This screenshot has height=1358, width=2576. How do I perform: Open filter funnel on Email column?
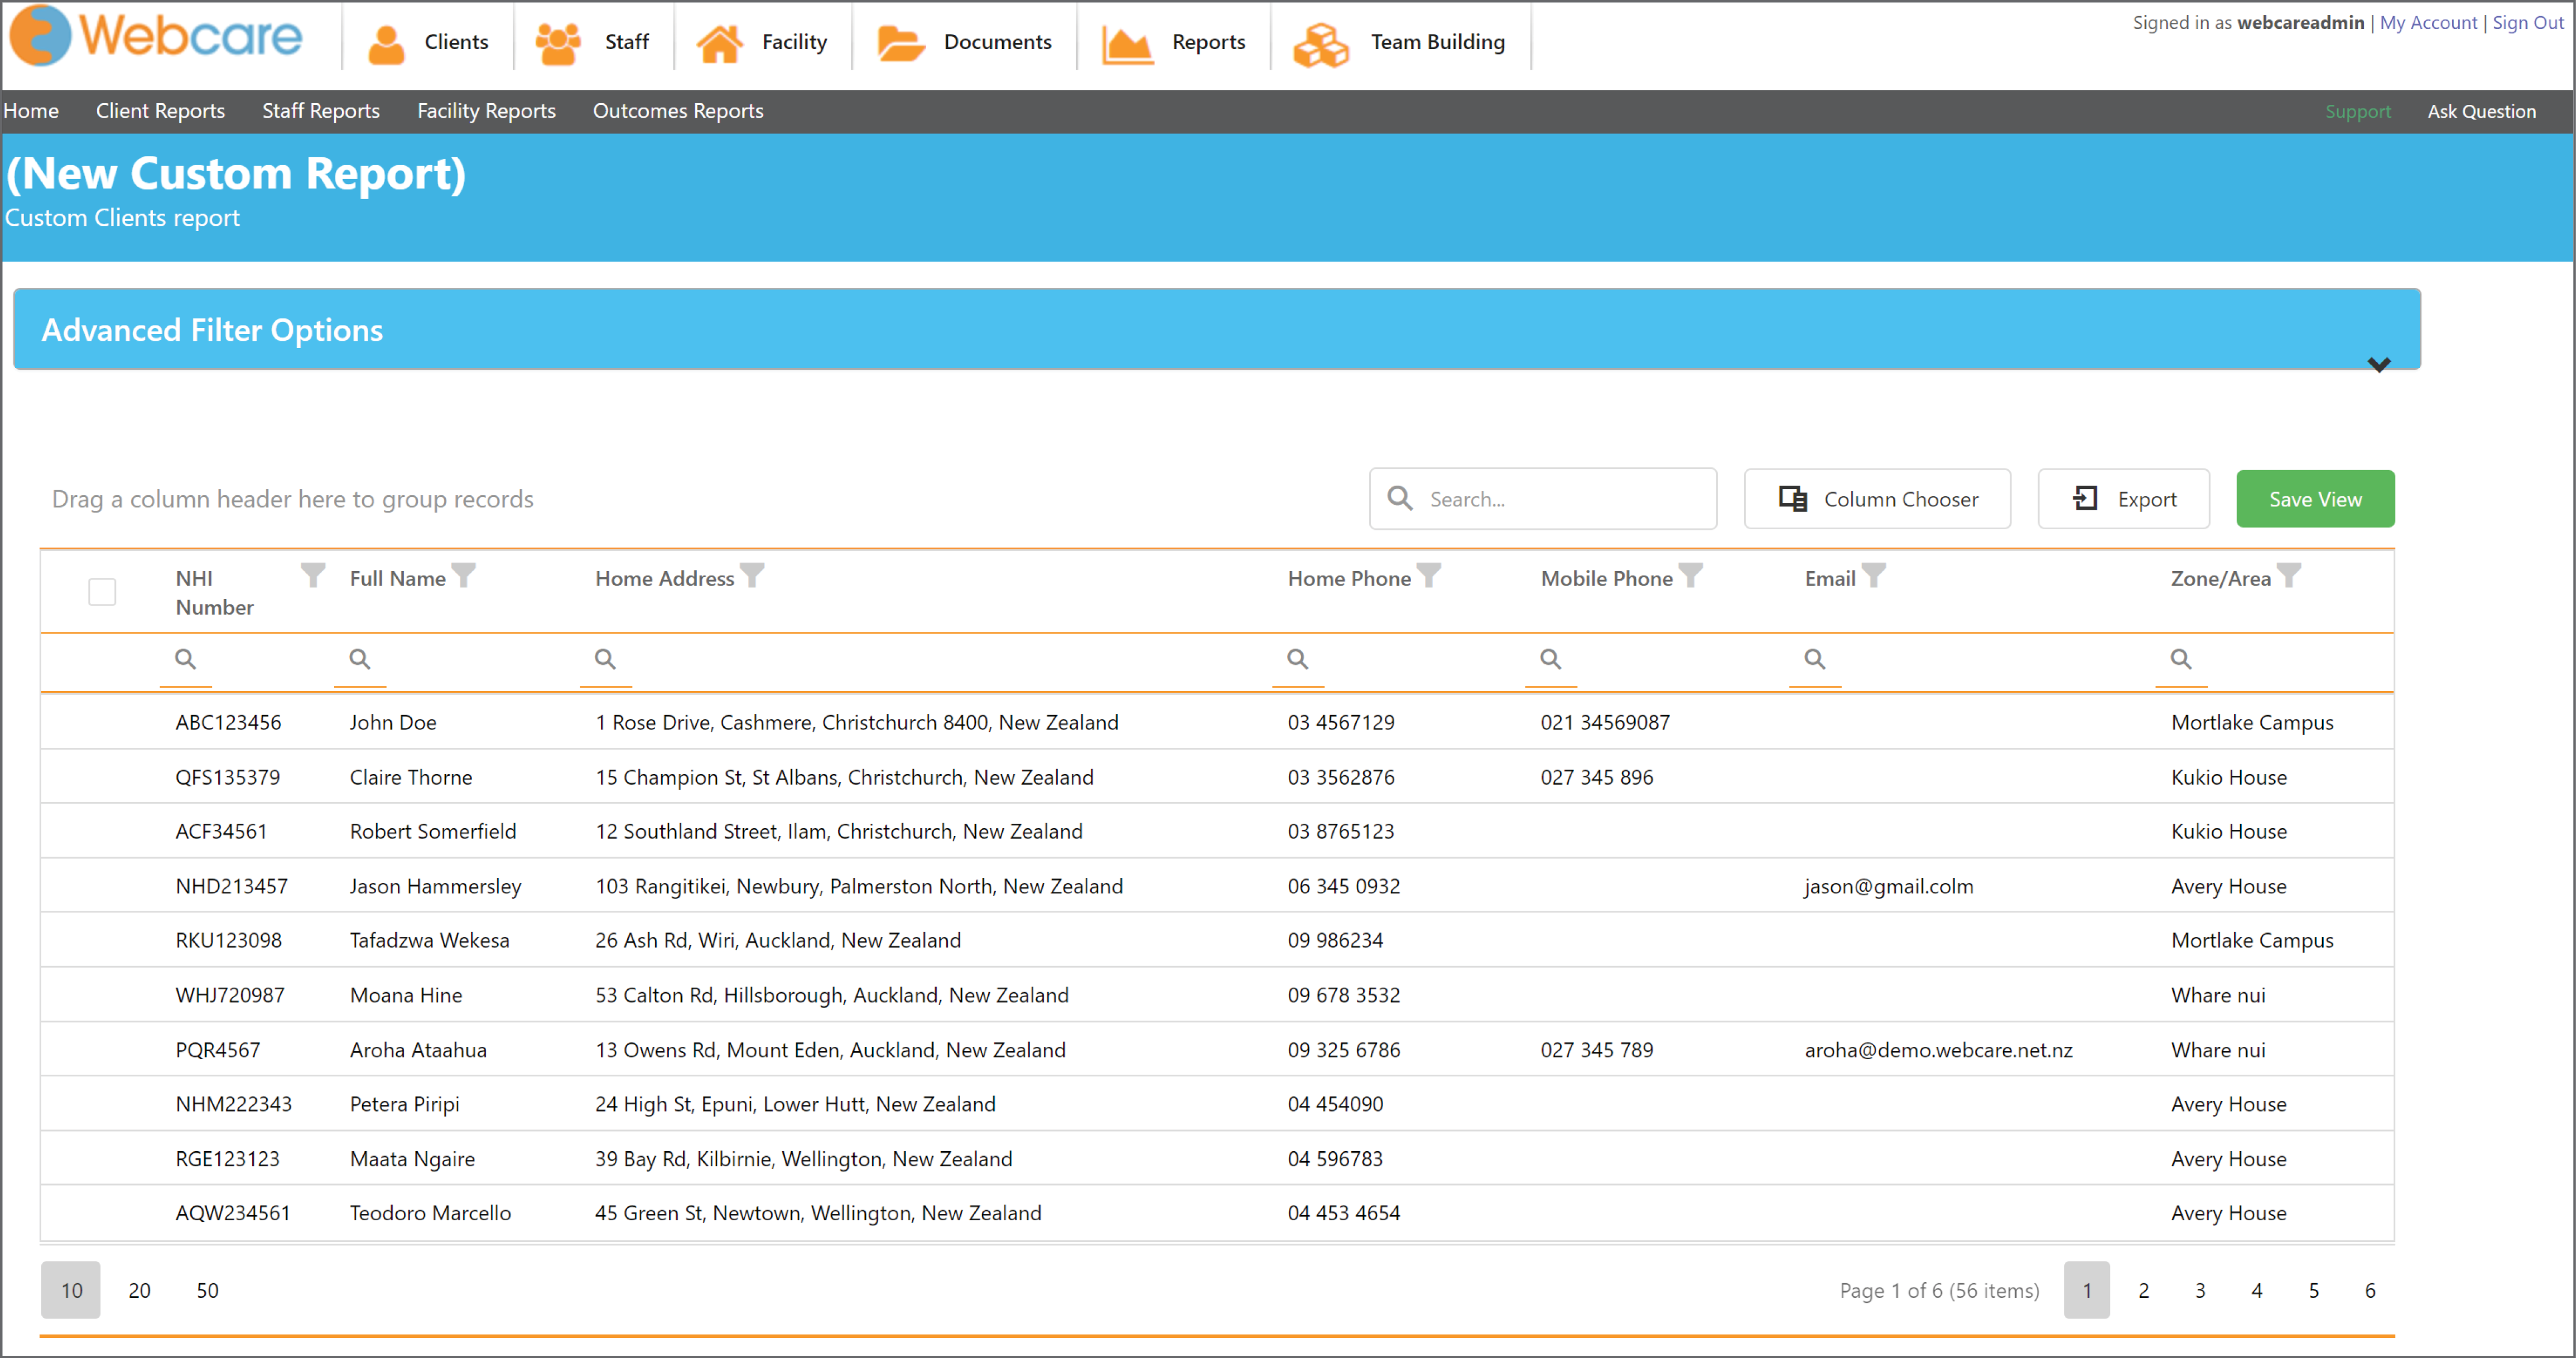[1873, 576]
